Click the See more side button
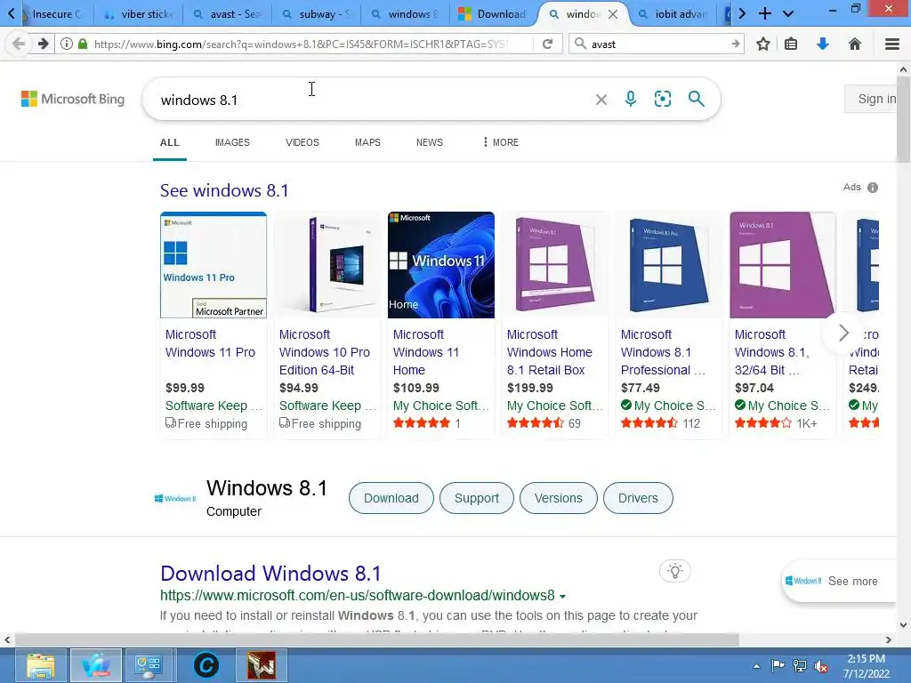911x683 pixels. (839, 581)
